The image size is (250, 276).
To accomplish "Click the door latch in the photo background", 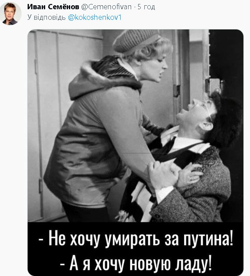I will click(214, 86).
